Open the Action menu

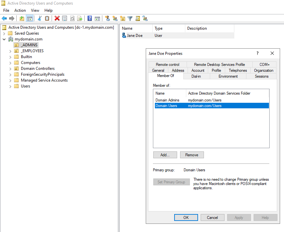[20, 10]
